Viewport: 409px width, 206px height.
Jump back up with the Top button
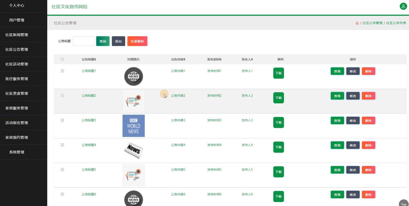pyautogui.click(x=404, y=204)
